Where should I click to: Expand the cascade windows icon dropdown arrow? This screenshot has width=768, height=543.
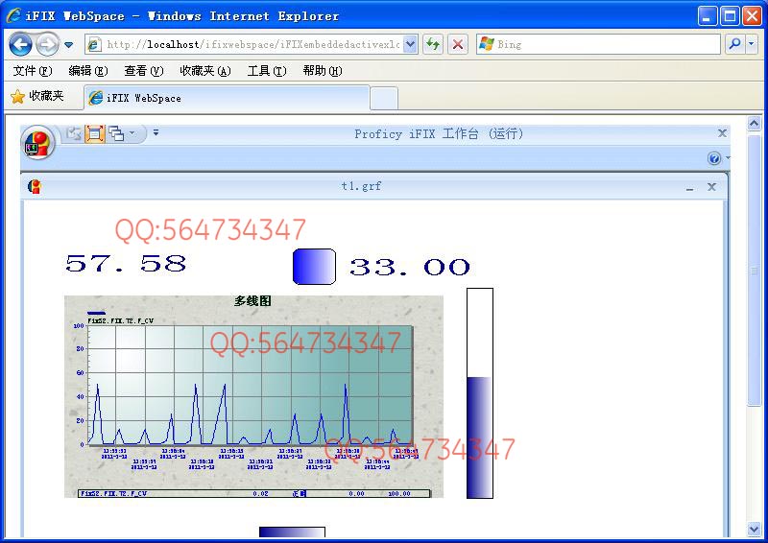[x=132, y=132]
